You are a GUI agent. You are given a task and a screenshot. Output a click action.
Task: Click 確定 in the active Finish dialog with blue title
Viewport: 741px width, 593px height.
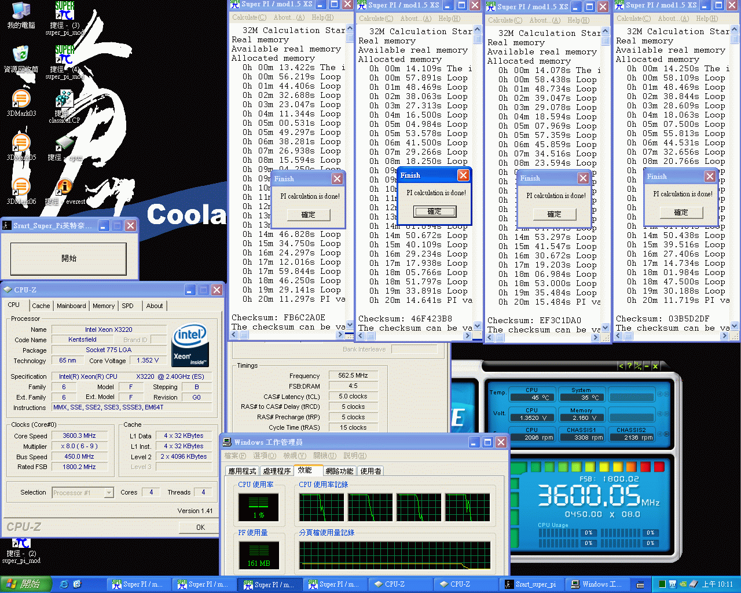pyautogui.click(x=435, y=211)
